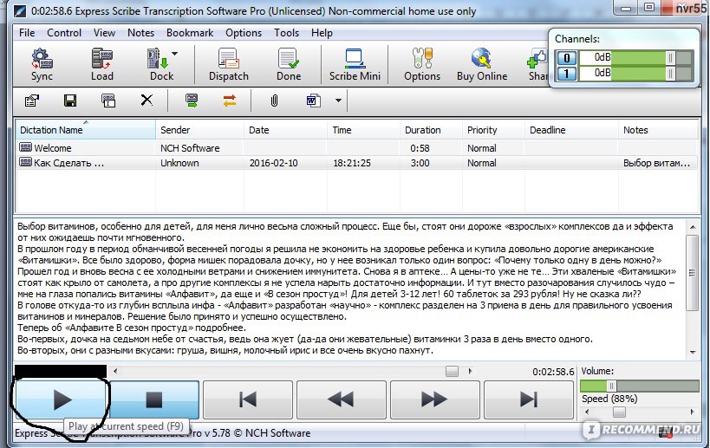Sort by Sender column header

click(x=199, y=130)
